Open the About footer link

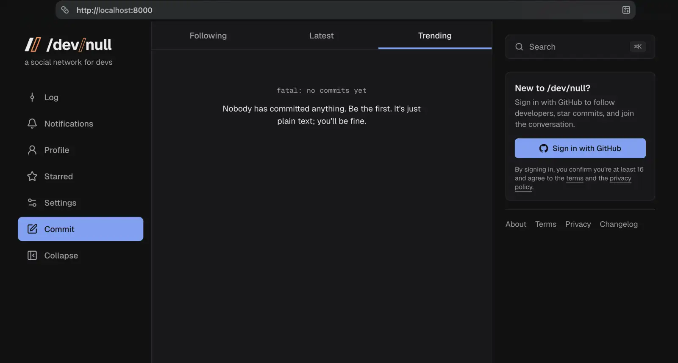click(x=516, y=224)
